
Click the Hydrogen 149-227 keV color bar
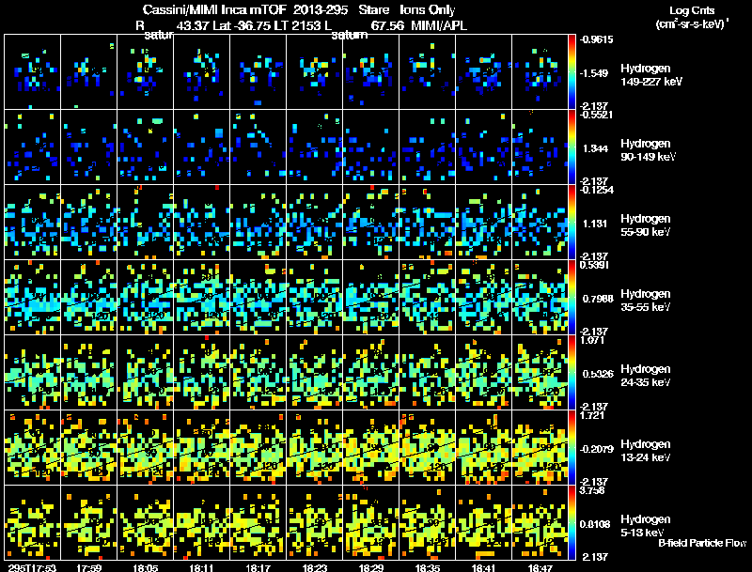573,72
